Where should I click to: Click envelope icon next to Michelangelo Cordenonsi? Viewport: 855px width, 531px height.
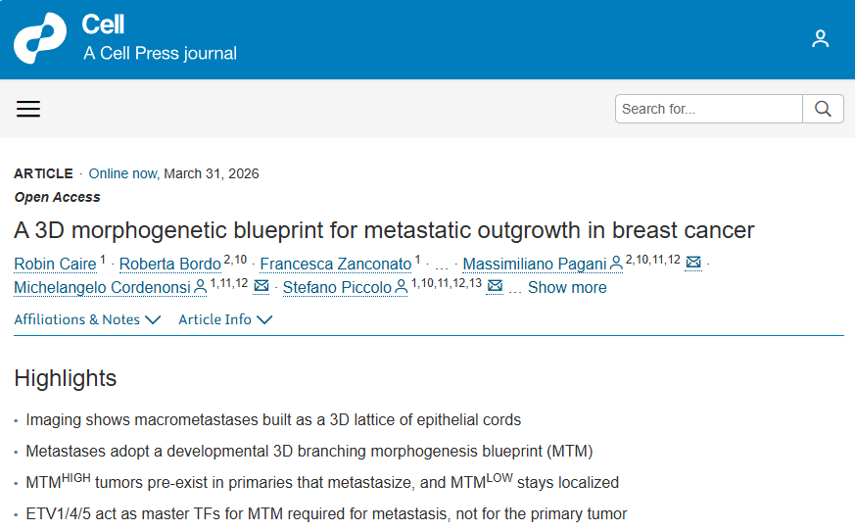pyautogui.click(x=261, y=287)
